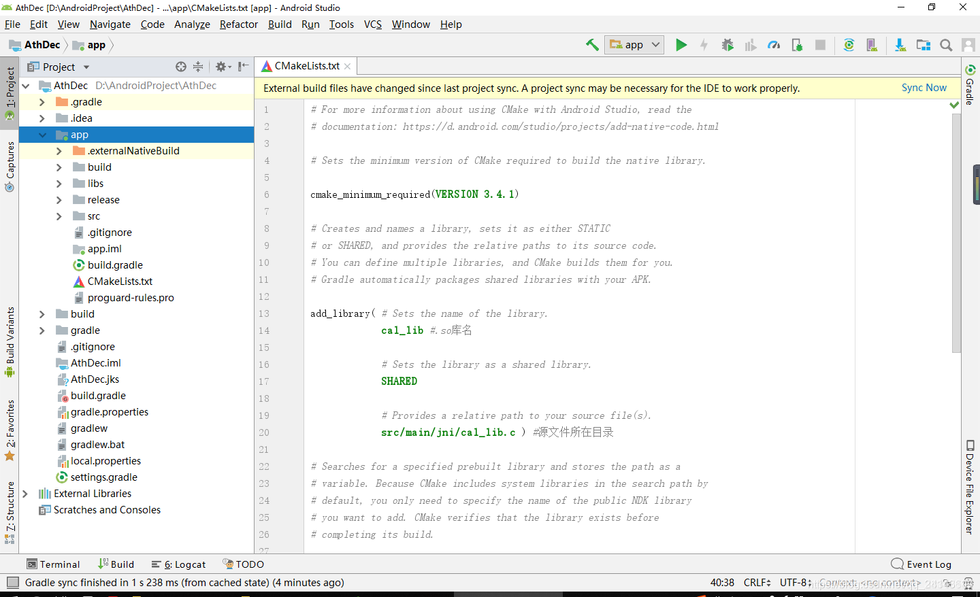980x597 pixels.
Task: Open the app run configuration dropdown
Action: [634, 45]
